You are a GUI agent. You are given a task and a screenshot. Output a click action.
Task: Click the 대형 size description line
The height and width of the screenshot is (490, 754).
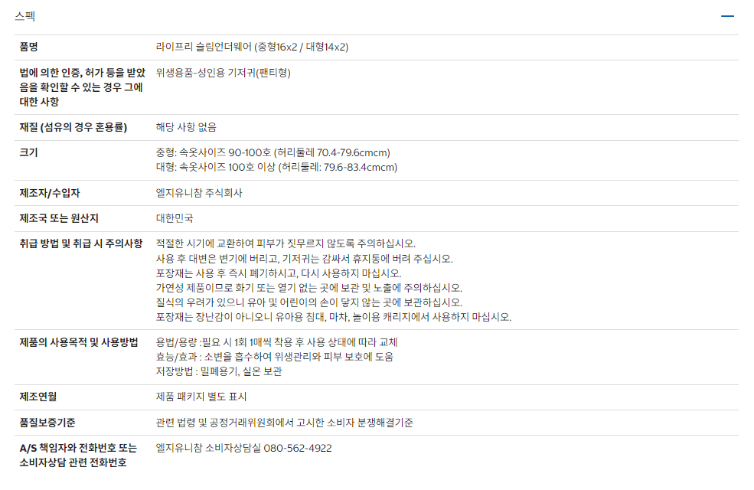(x=276, y=168)
